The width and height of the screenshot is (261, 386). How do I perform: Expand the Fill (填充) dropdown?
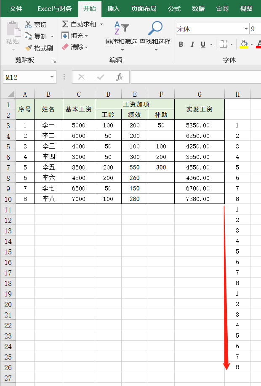click(86, 36)
